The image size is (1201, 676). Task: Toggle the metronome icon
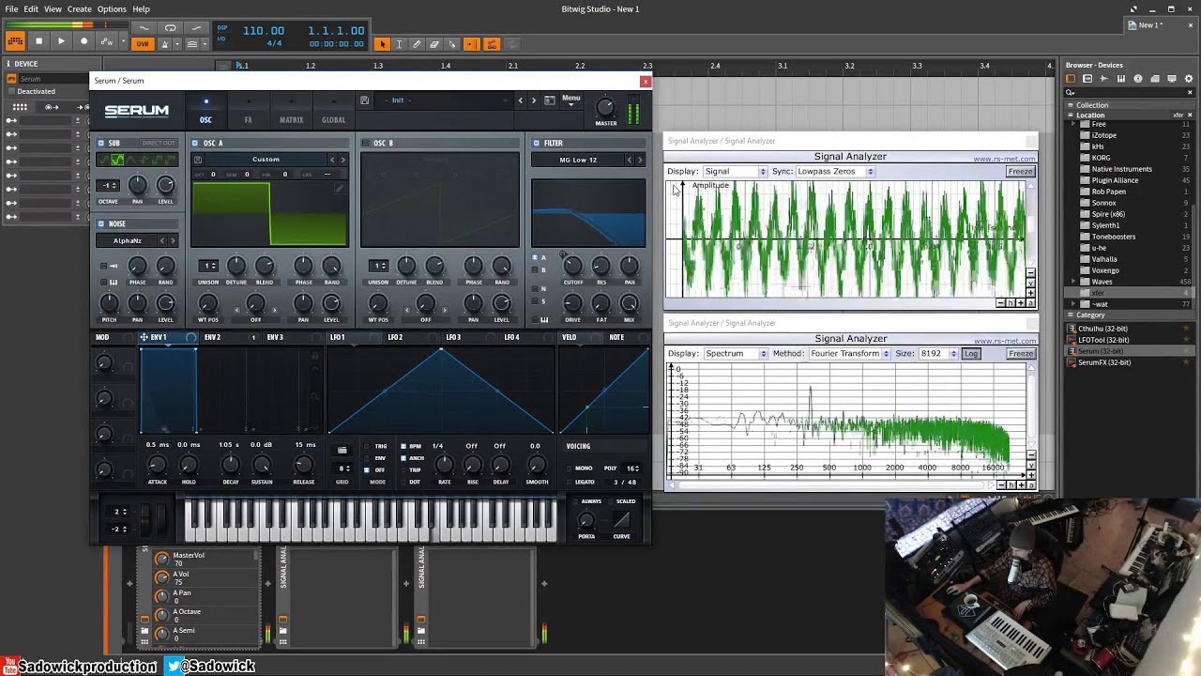[x=165, y=44]
